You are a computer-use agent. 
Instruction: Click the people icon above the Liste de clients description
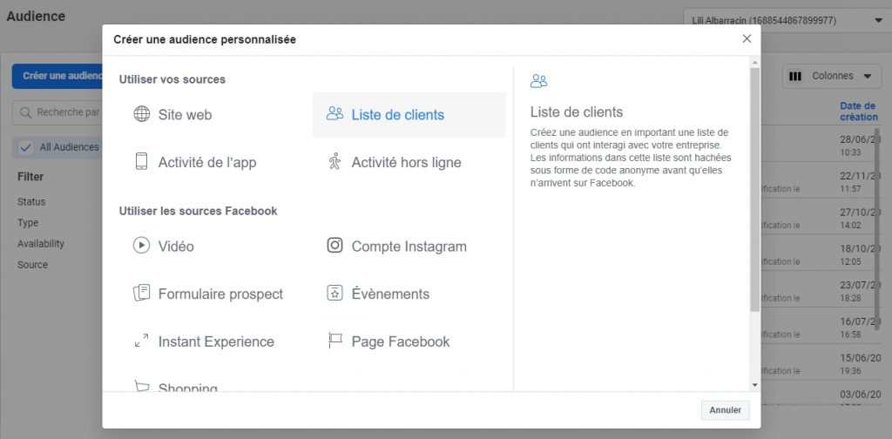coord(538,81)
